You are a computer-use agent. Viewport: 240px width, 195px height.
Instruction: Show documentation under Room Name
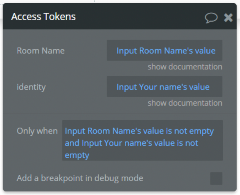coord(185,67)
